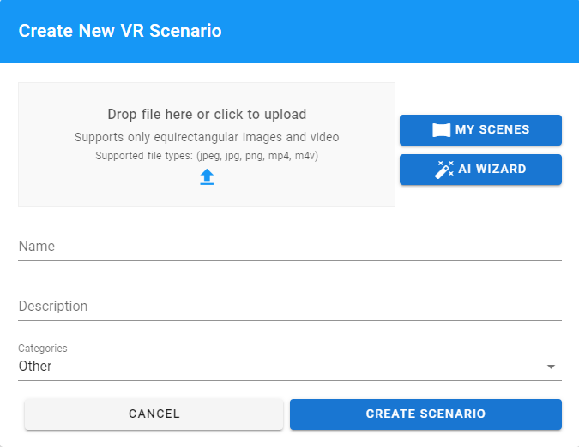Click the magic wand icon on AI Wizard

coord(443,170)
